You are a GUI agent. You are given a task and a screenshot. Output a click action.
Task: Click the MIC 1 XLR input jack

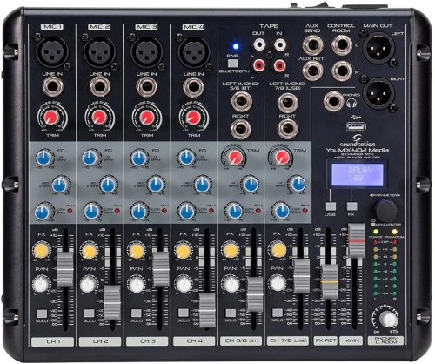(52, 52)
